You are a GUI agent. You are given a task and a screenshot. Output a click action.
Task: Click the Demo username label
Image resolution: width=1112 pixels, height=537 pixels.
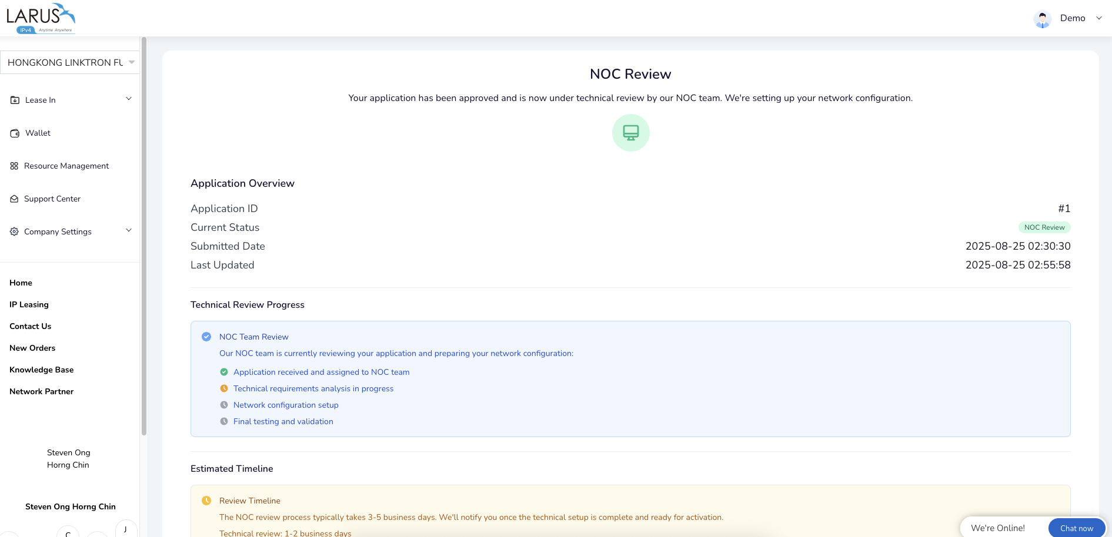(x=1073, y=18)
